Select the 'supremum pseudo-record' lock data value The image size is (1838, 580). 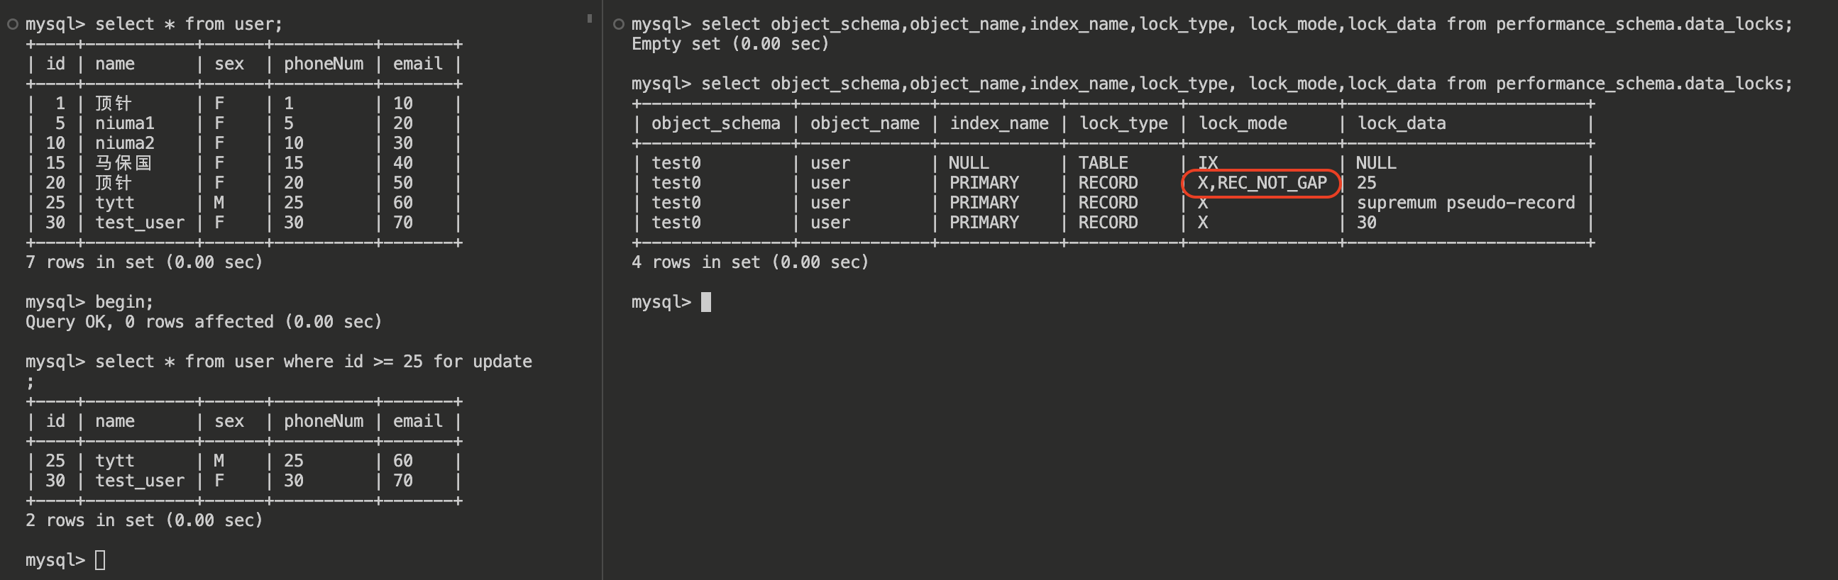coord(1465,203)
